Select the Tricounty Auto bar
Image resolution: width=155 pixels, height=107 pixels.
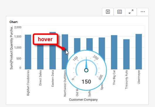pos(127,54)
